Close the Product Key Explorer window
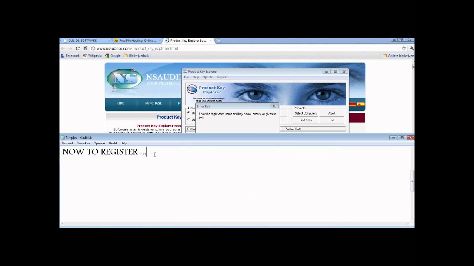 pyautogui.click(x=344, y=72)
